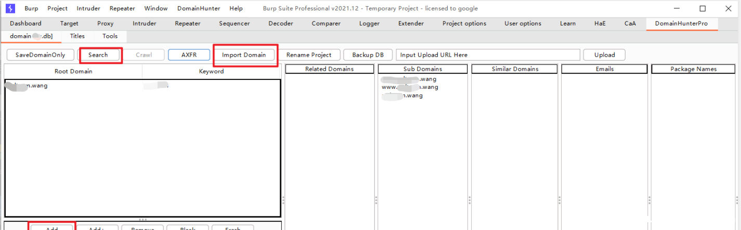Switch to the Proxy tab
Screen dimensions: 741x230
[105, 23]
